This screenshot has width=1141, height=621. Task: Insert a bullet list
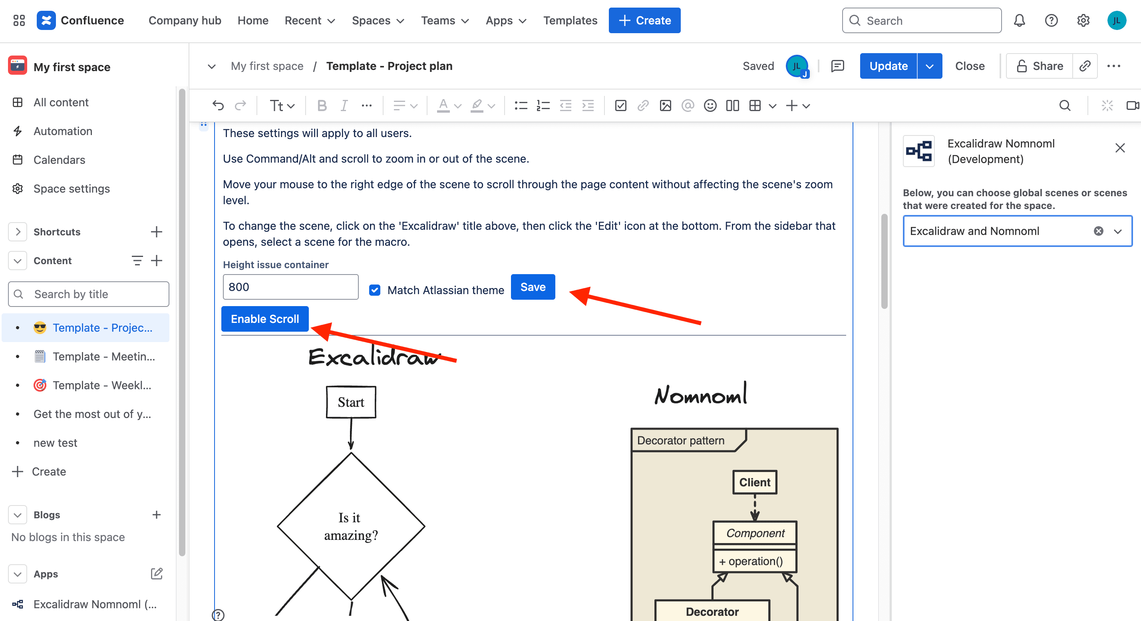(x=521, y=105)
